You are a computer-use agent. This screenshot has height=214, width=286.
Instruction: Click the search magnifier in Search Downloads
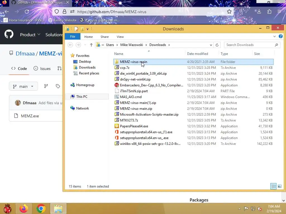[276, 45]
